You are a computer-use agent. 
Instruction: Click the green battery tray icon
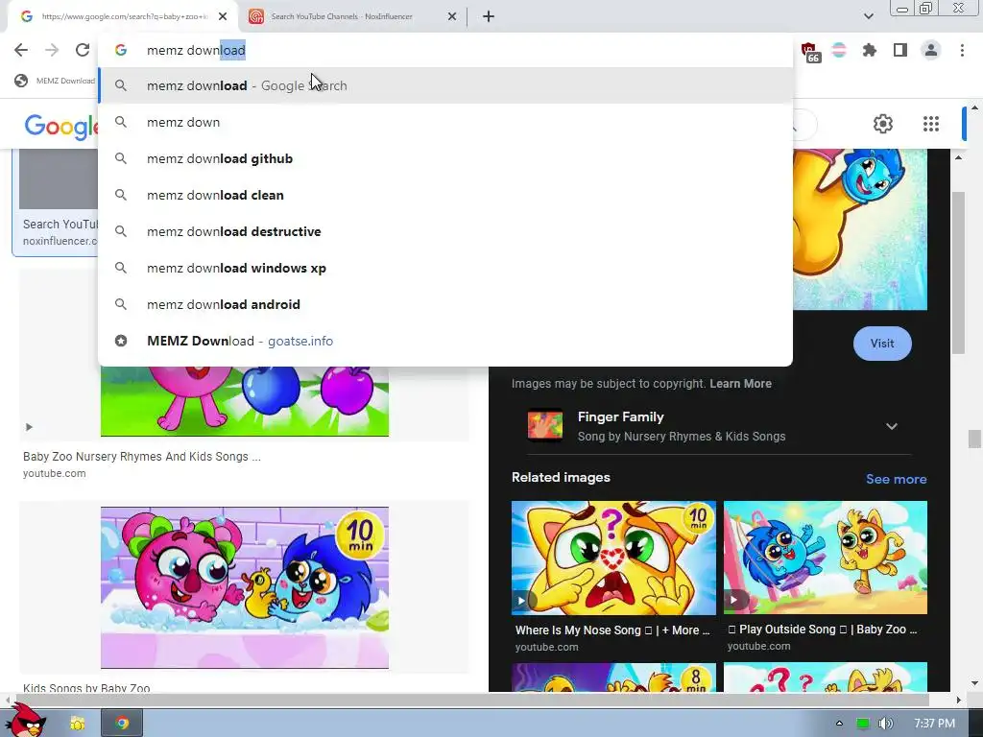pyautogui.click(x=863, y=724)
